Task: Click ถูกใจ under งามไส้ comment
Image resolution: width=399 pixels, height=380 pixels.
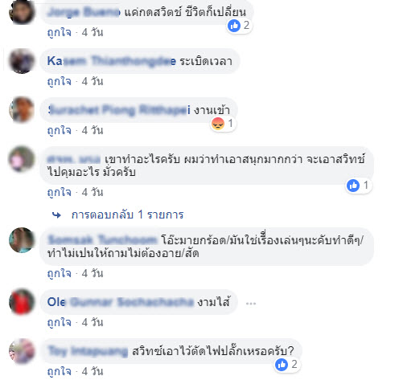Action: pyautogui.click(x=60, y=322)
